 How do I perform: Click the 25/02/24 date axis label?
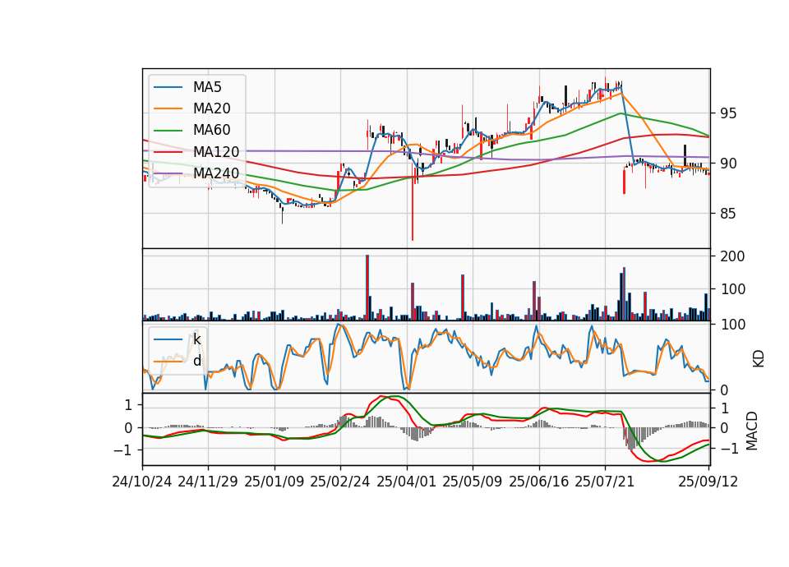point(340,482)
